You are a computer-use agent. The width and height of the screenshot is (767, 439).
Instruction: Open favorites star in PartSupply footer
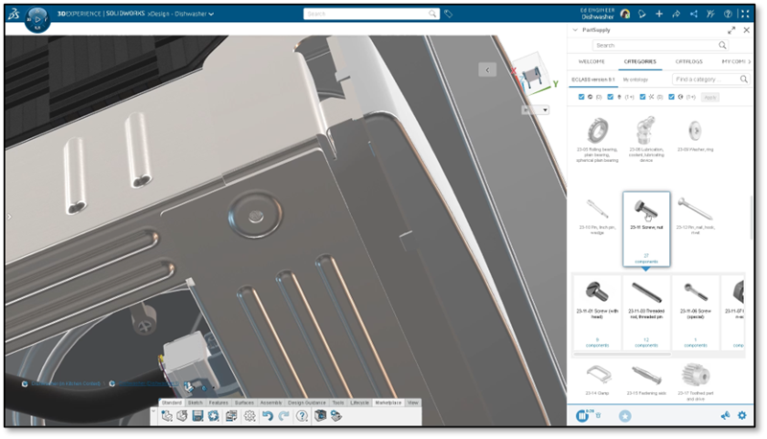625,416
